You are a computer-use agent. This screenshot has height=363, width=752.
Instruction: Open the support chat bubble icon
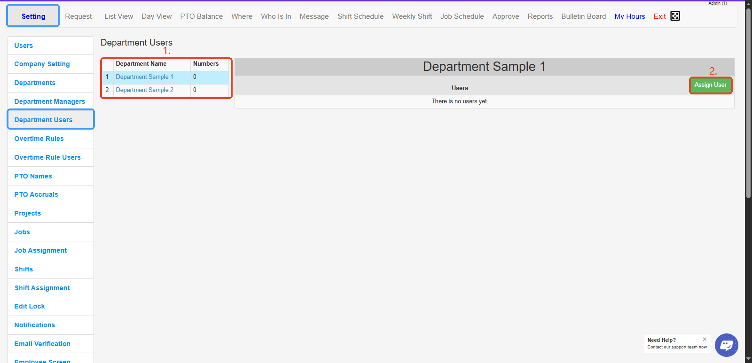click(x=726, y=345)
